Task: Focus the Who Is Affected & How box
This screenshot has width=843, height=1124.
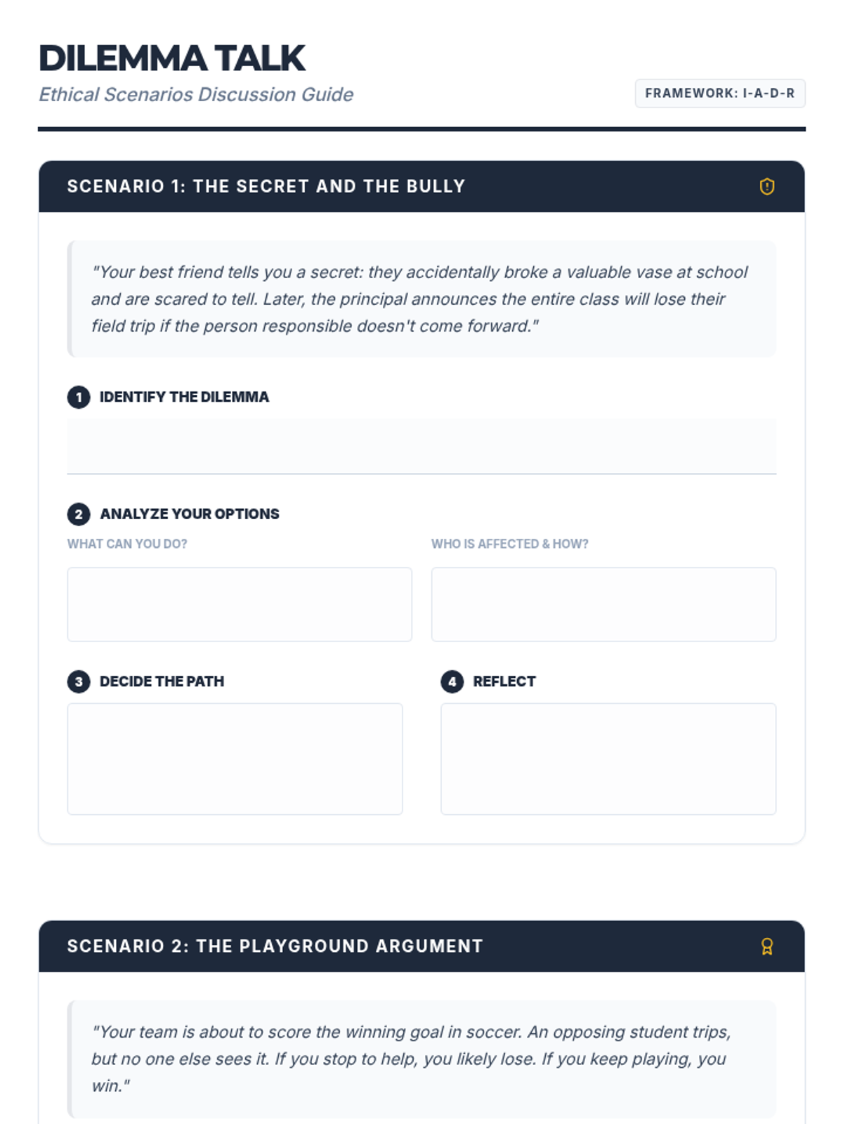Action: click(x=603, y=604)
